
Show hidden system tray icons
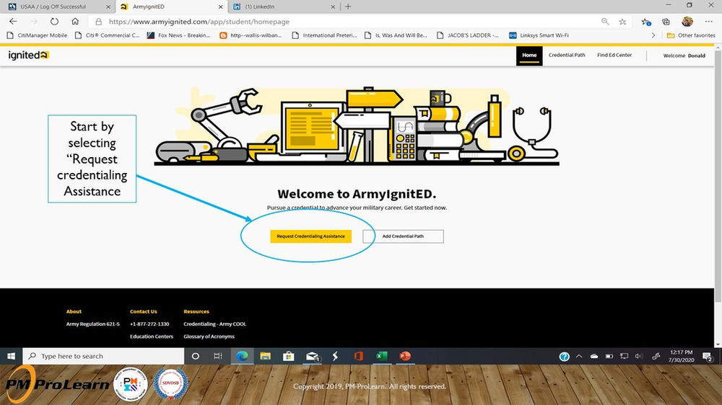click(x=579, y=356)
